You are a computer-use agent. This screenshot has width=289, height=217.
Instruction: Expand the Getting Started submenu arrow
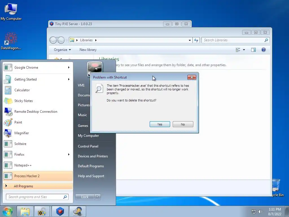pos(69,79)
